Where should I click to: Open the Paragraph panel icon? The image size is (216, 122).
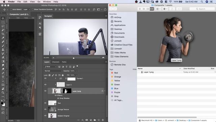click(x=40, y=28)
